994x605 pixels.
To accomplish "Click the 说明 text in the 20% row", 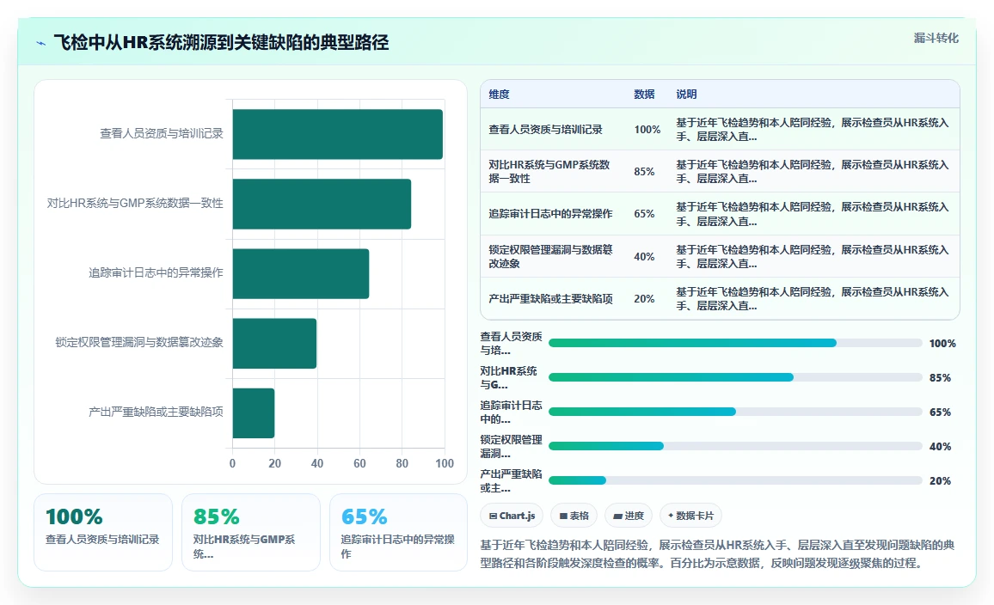I will (x=812, y=298).
